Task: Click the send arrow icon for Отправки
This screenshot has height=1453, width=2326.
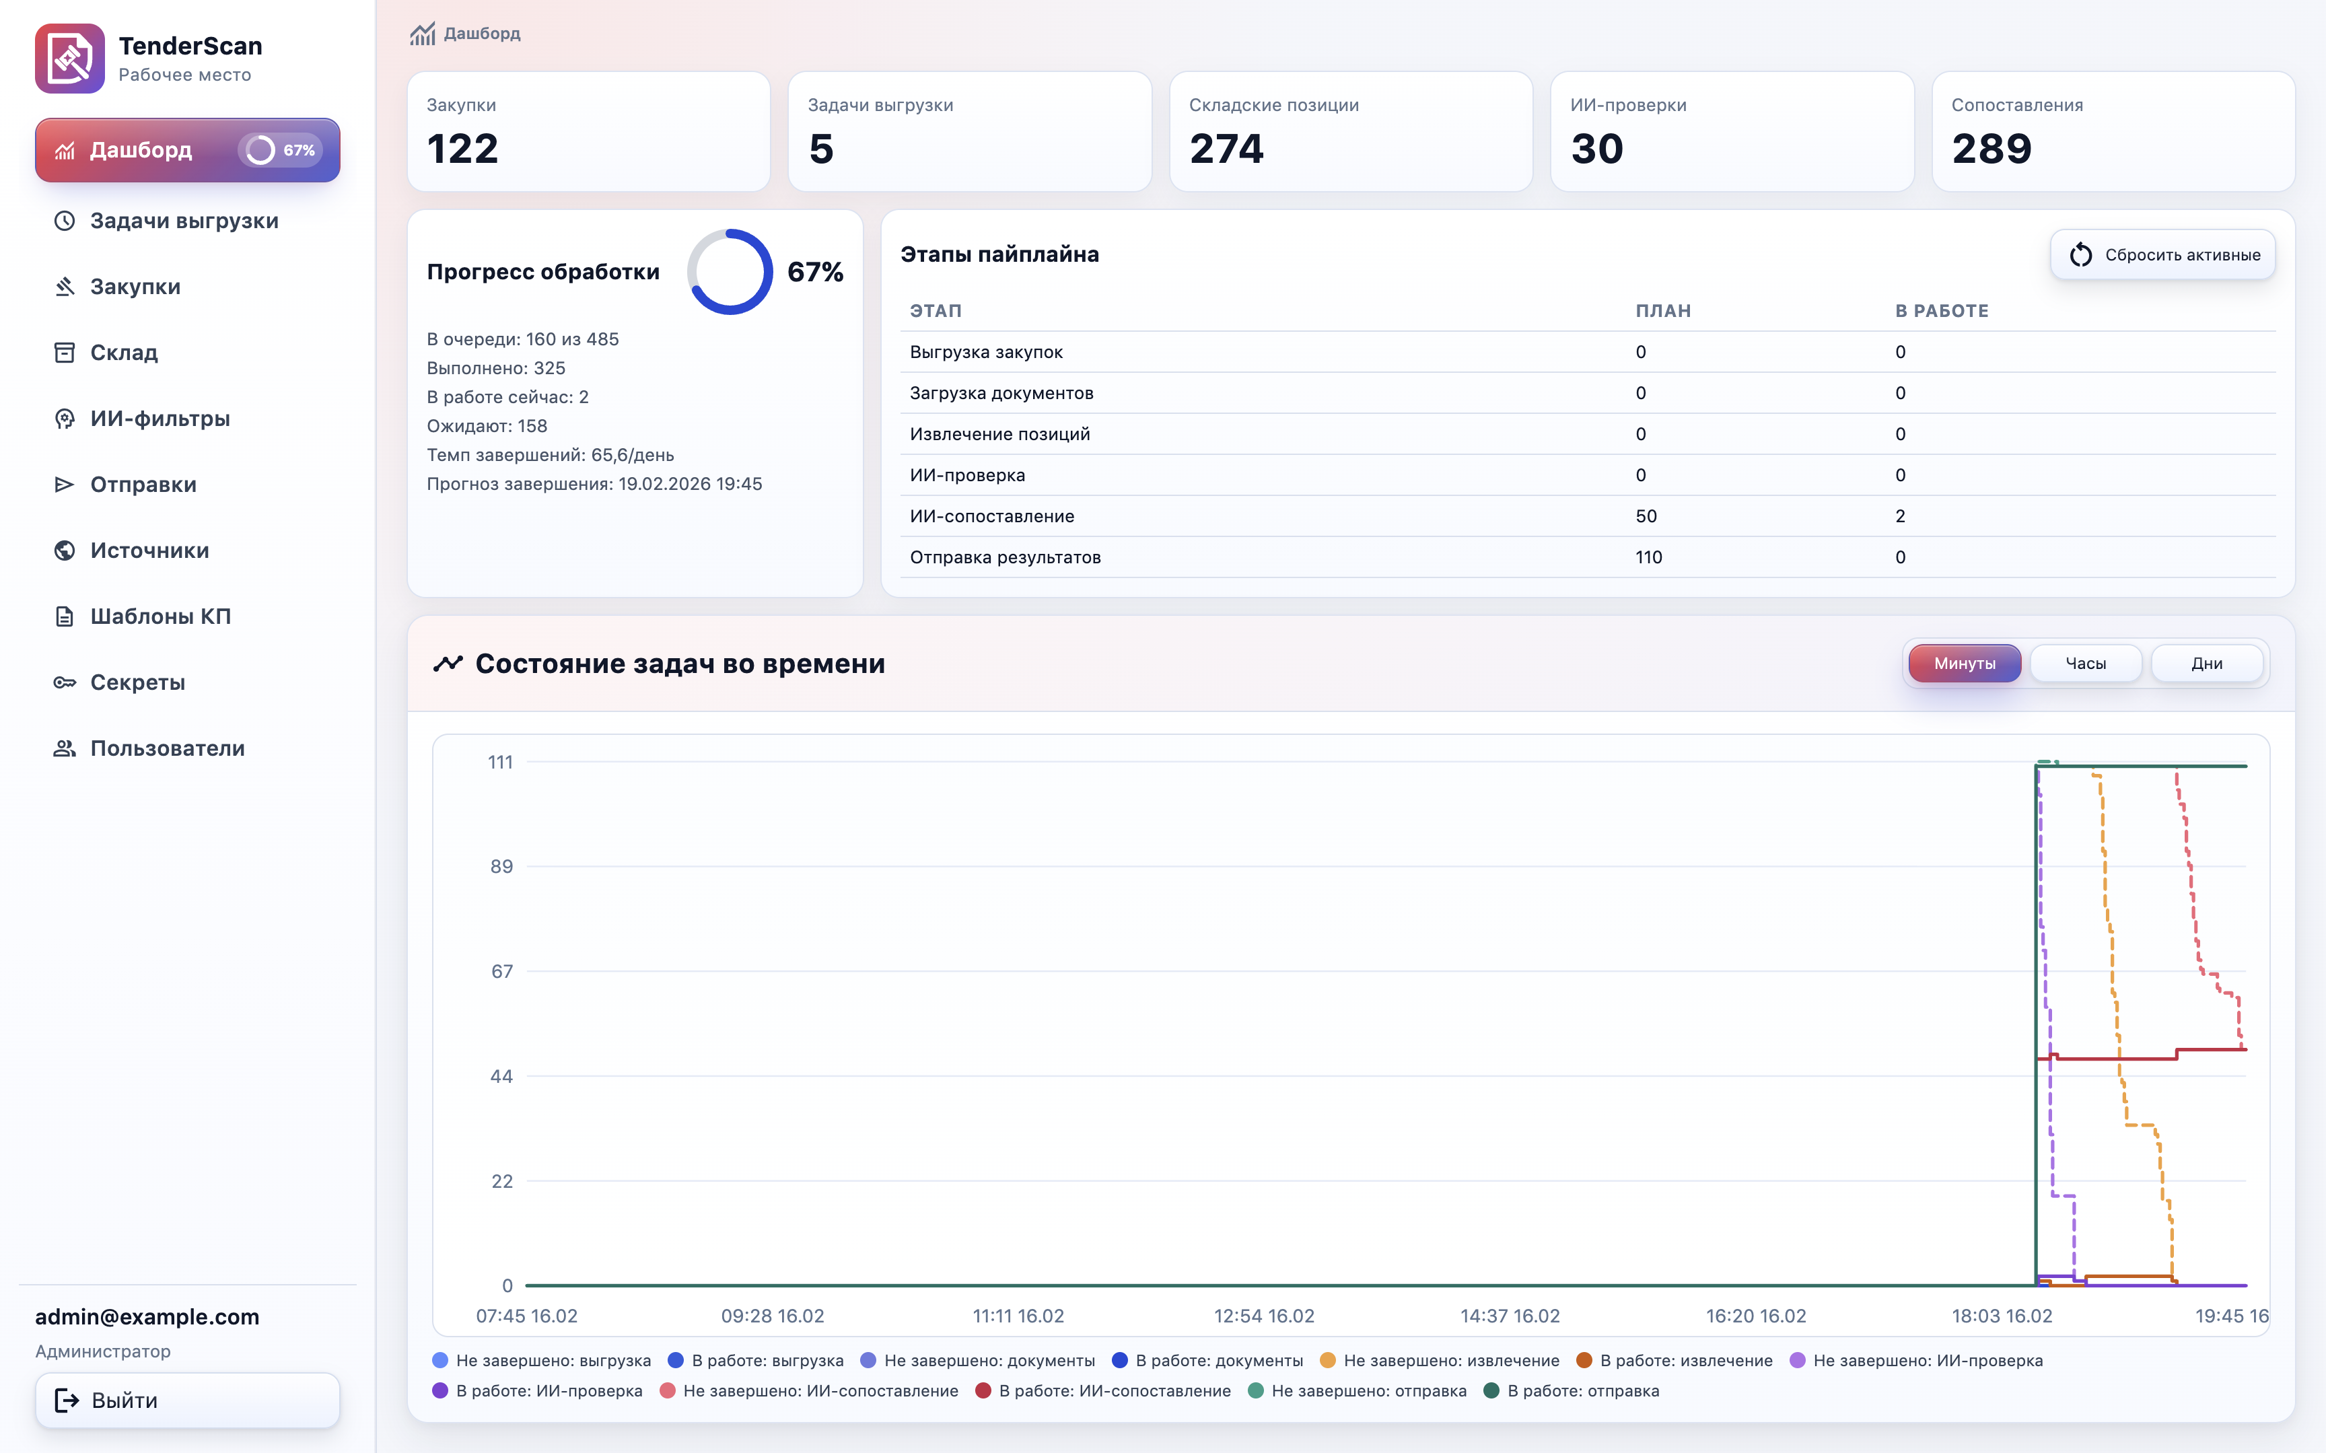Action: click(63, 483)
